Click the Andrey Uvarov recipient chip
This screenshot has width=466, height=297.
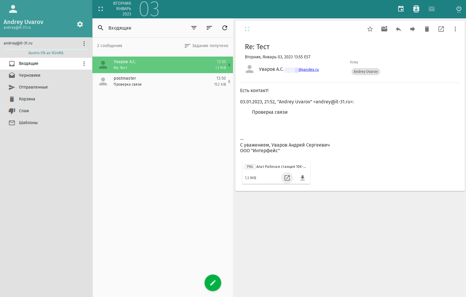(x=366, y=72)
